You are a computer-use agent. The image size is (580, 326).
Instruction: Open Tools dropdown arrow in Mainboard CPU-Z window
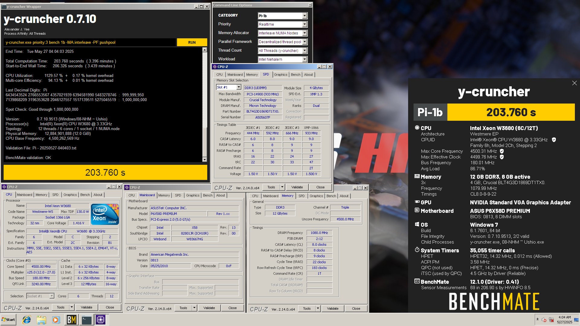pyautogui.click(x=194, y=308)
